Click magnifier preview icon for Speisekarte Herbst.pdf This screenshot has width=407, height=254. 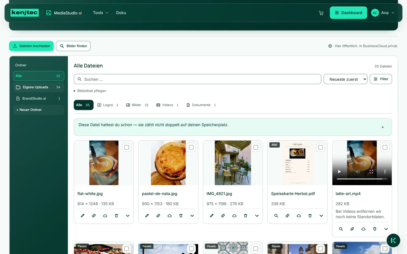[276, 216]
